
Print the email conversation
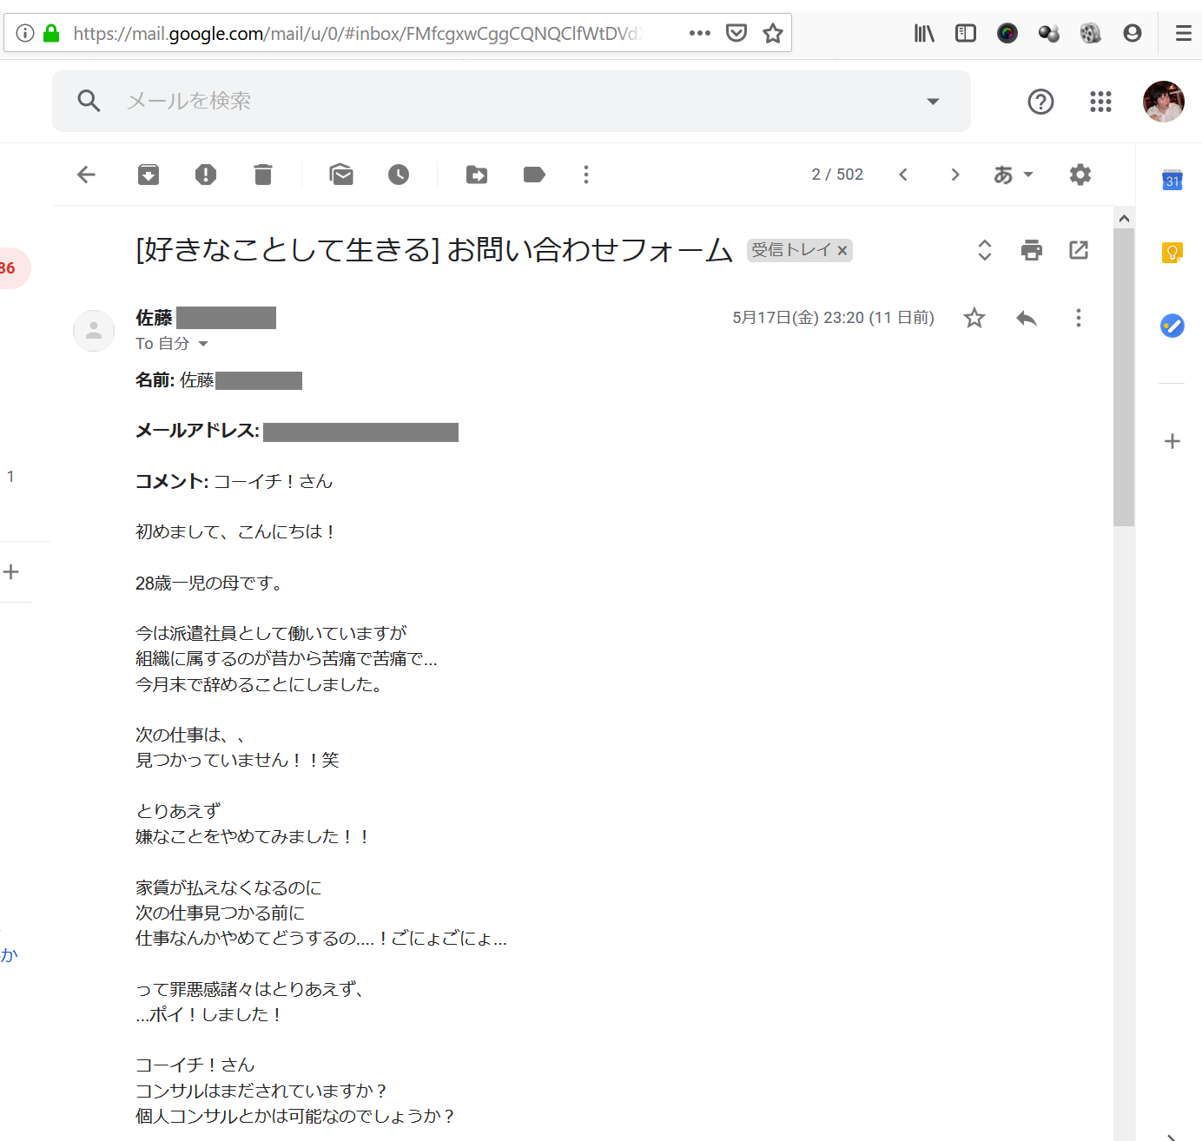[1032, 250]
